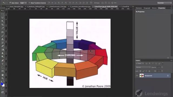Open the Opacity slider arrow
The width and height of the screenshot is (173, 97).
(162, 67)
